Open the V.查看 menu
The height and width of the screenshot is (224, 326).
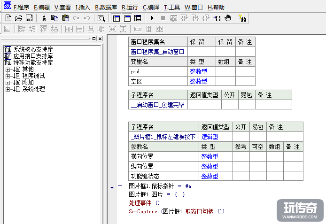62,8
